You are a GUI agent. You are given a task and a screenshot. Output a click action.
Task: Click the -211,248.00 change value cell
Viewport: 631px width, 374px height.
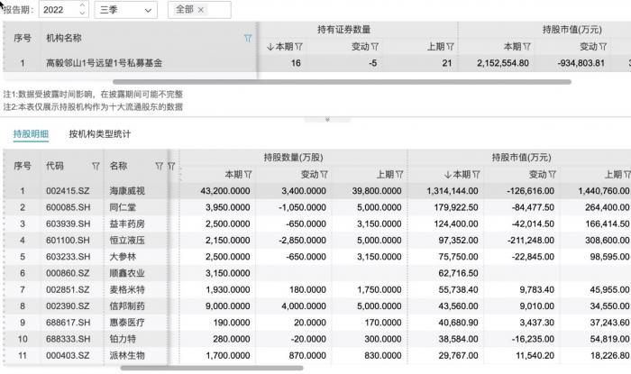[x=530, y=241]
